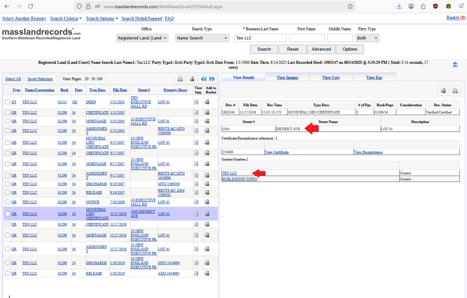Click the Business/Last Name field containing Ten LLC
The height and width of the screenshot is (298, 467).
[x=260, y=38]
